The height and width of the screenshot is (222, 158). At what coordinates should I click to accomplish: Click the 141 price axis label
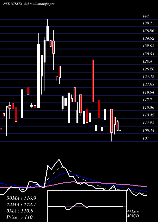point(146,16)
